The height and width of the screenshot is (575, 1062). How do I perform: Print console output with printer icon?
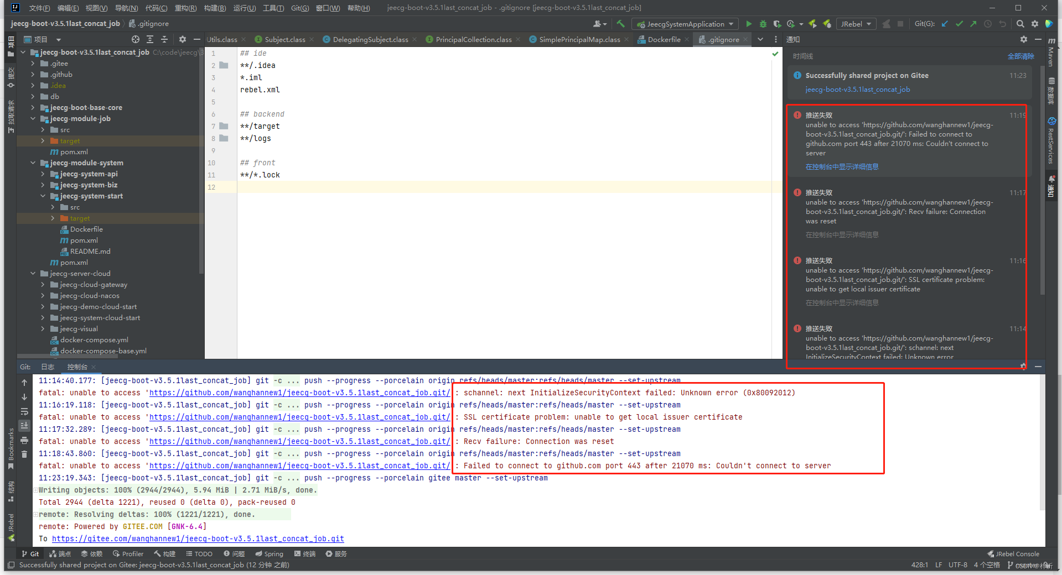24,441
